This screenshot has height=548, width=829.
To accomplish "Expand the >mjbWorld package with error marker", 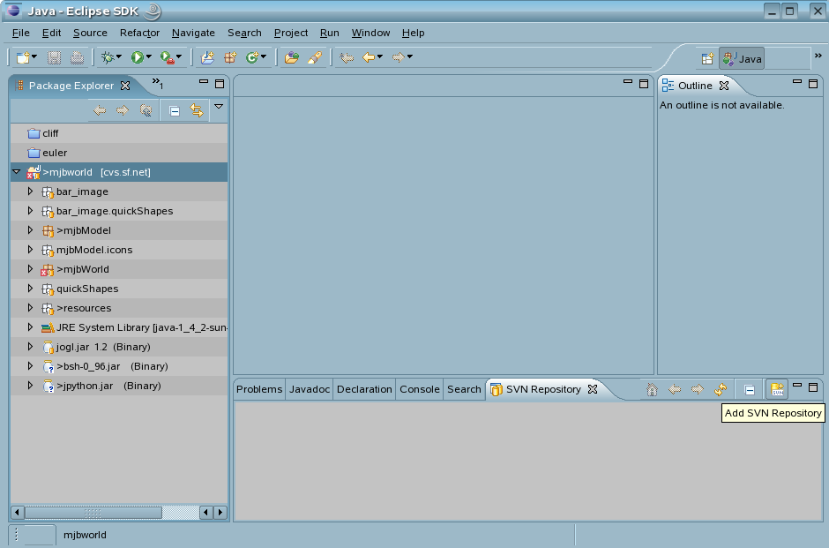I will pyautogui.click(x=30, y=269).
